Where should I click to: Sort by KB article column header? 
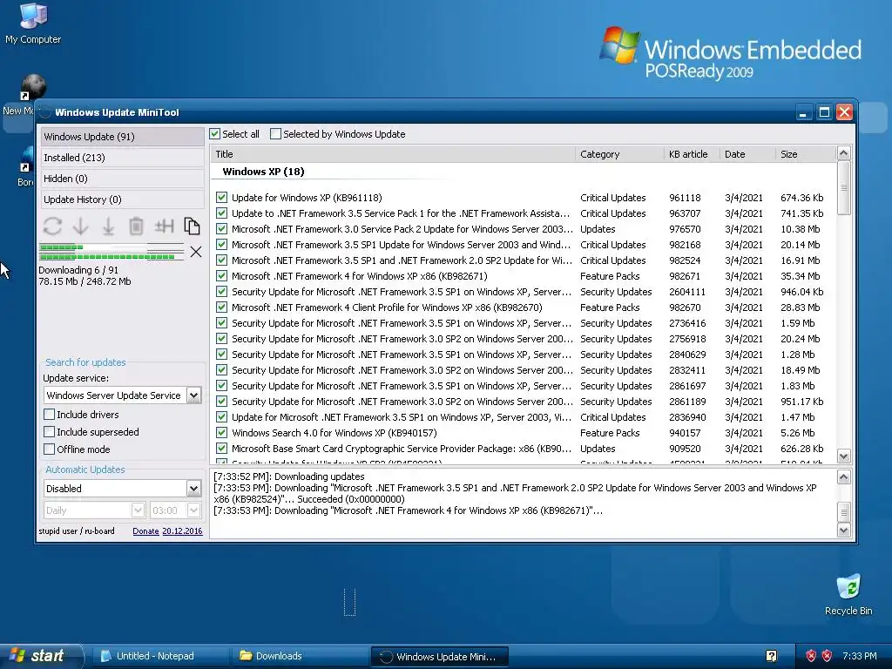coord(691,154)
